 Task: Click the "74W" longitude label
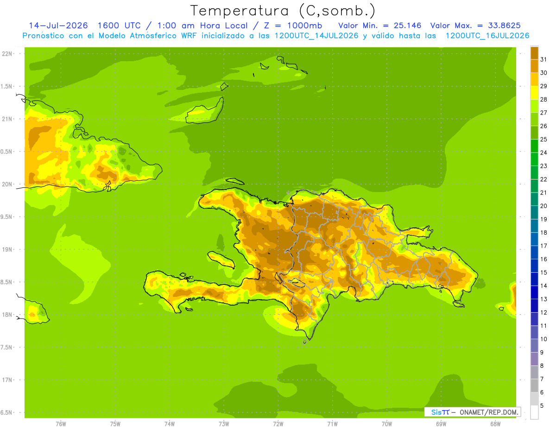pos(170,424)
